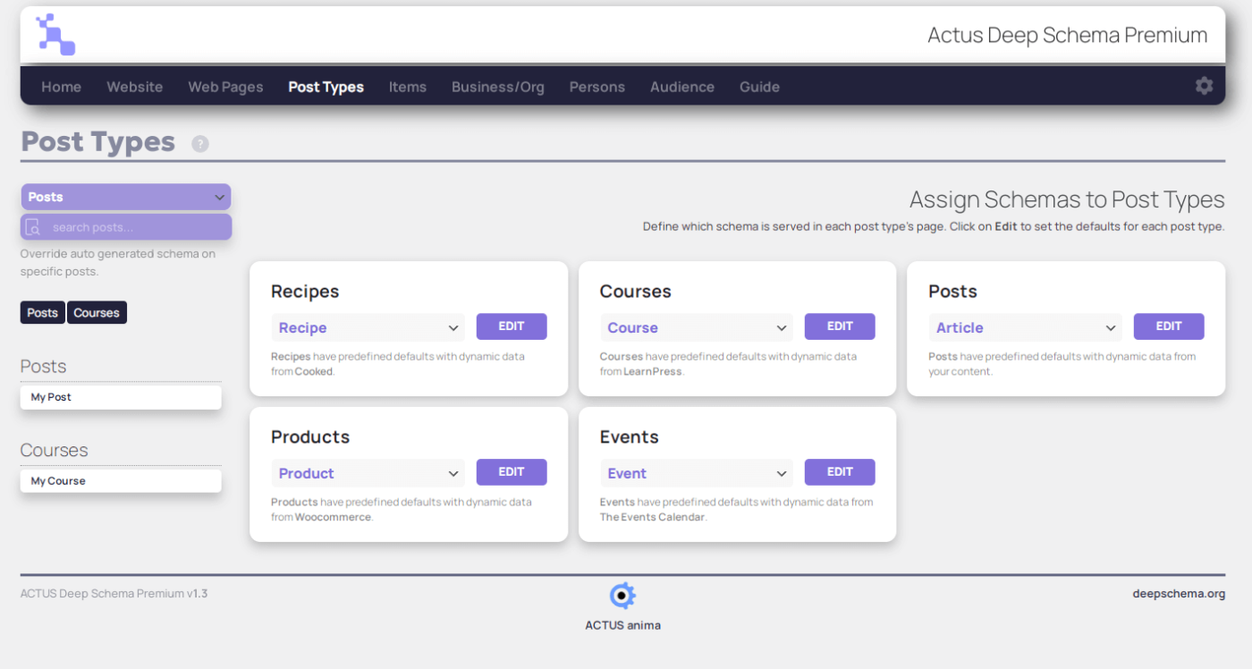Open the Audience menu item
1252x669 pixels.
[x=682, y=87]
